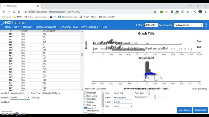Open the Graph Type dropdown
209x117 pixels.
[51, 93]
